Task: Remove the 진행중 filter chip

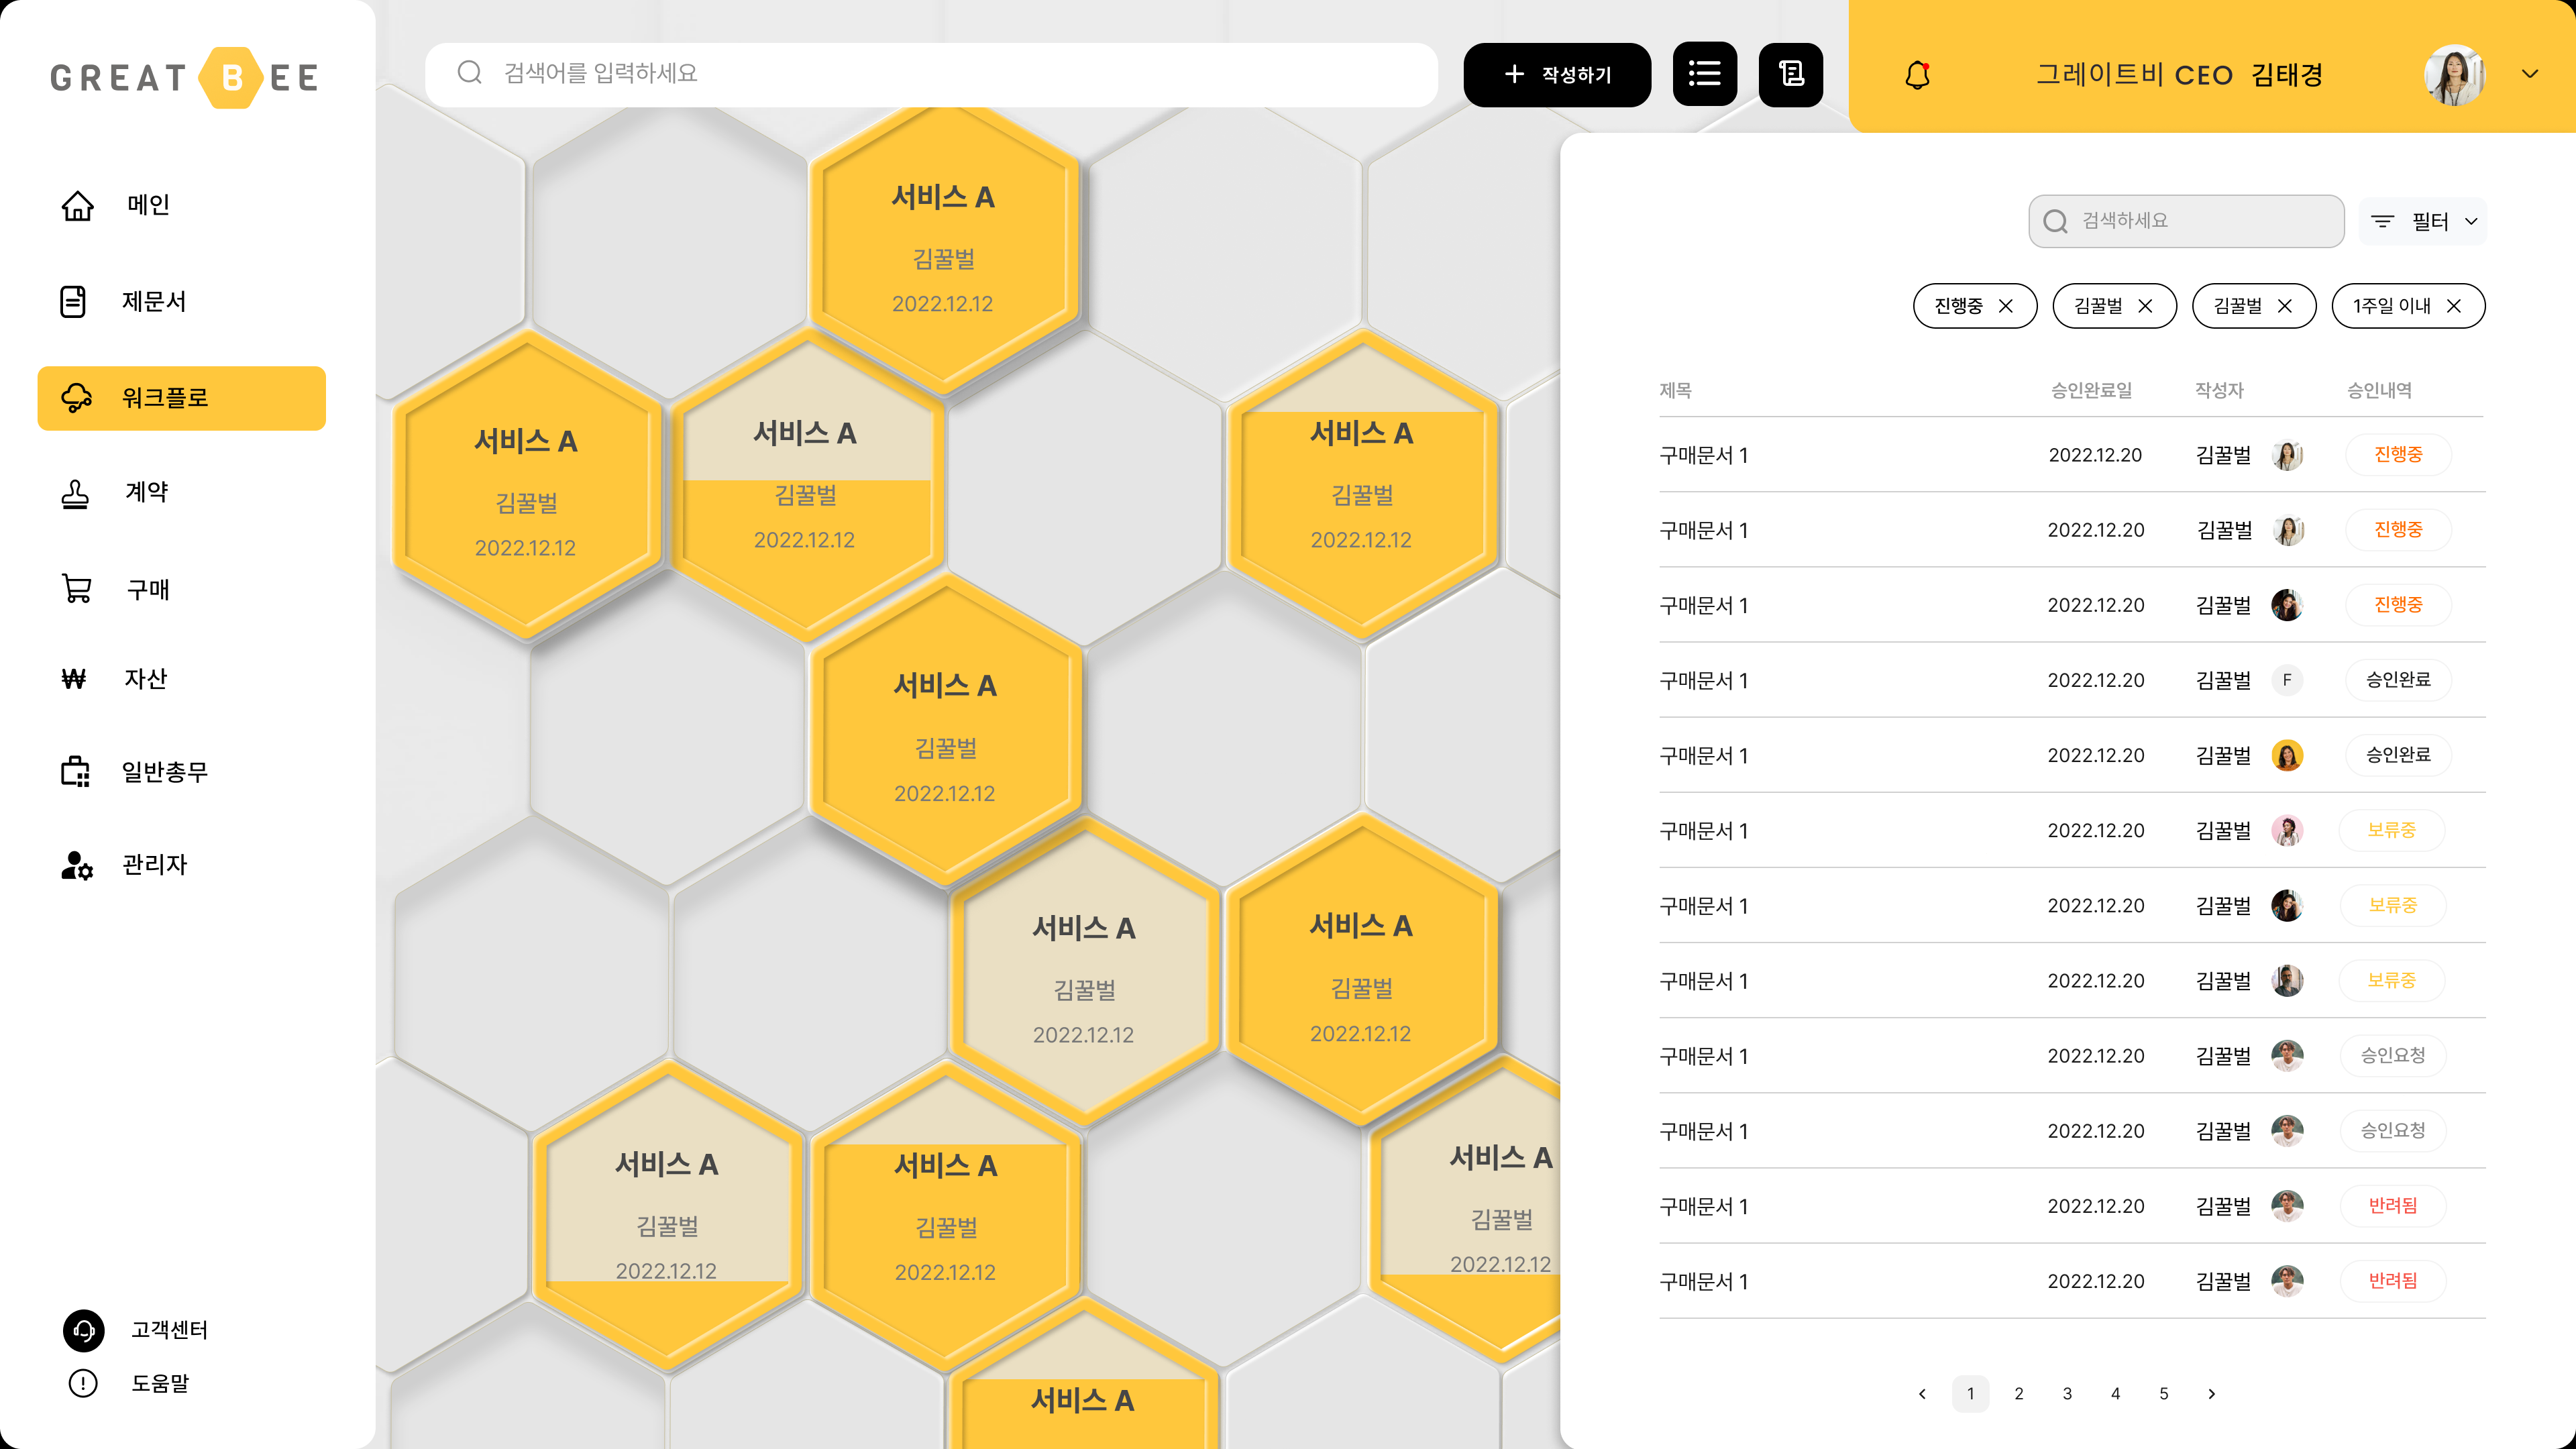Action: click(2006, 306)
